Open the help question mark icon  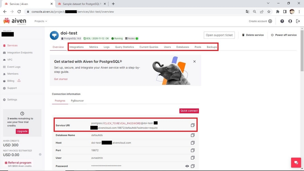pyautogui.click(x=282, y=21)
